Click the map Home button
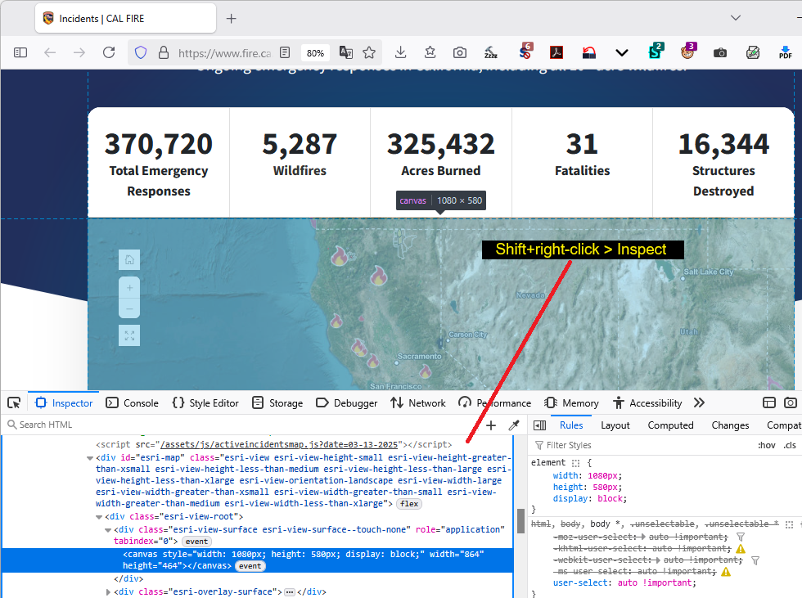The height and width of the screenshot is (598, 802). click(129, 260)
